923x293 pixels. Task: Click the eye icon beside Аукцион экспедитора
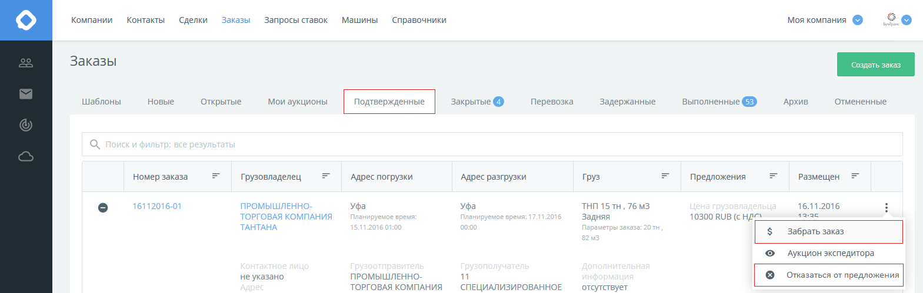pos(769,253)
